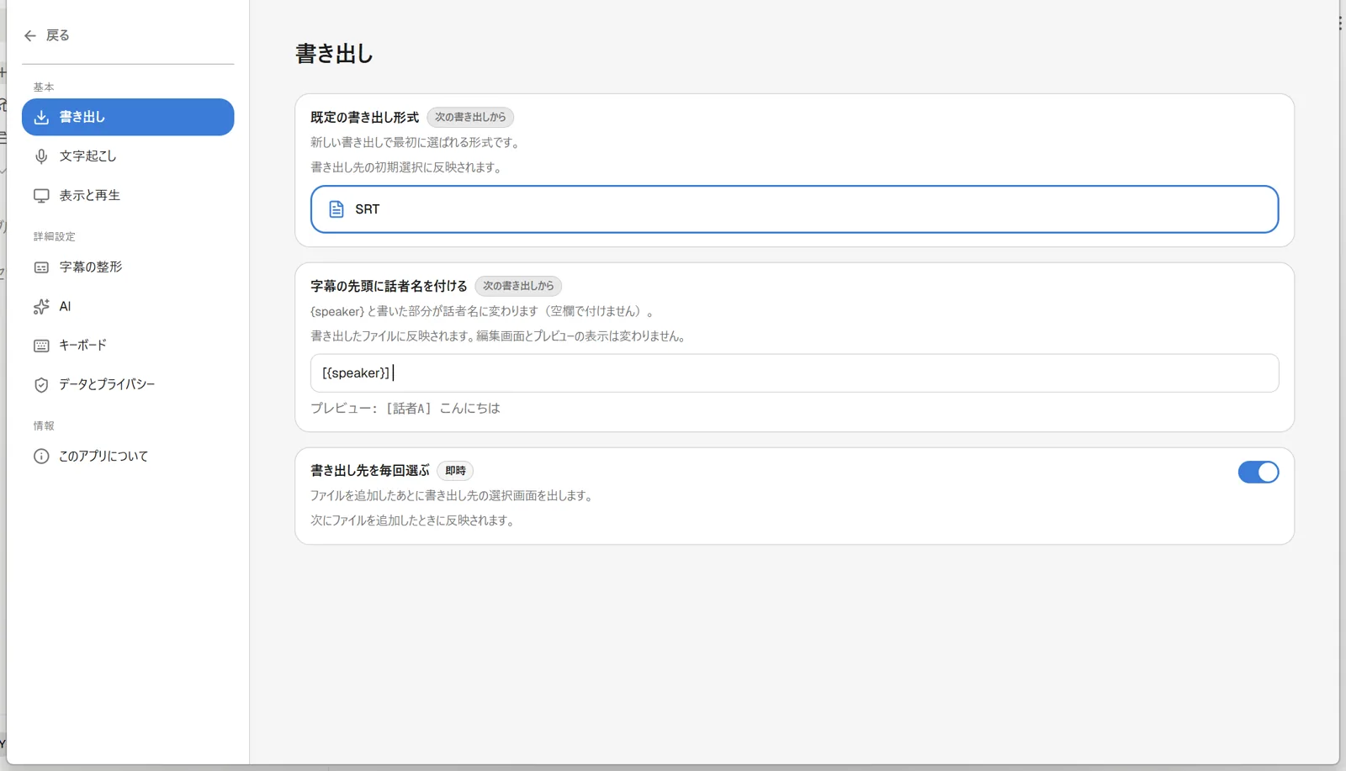
Task: Toggle the 書き出し先を毎回選ぶ switch
Action: (x=1258, y=472)
